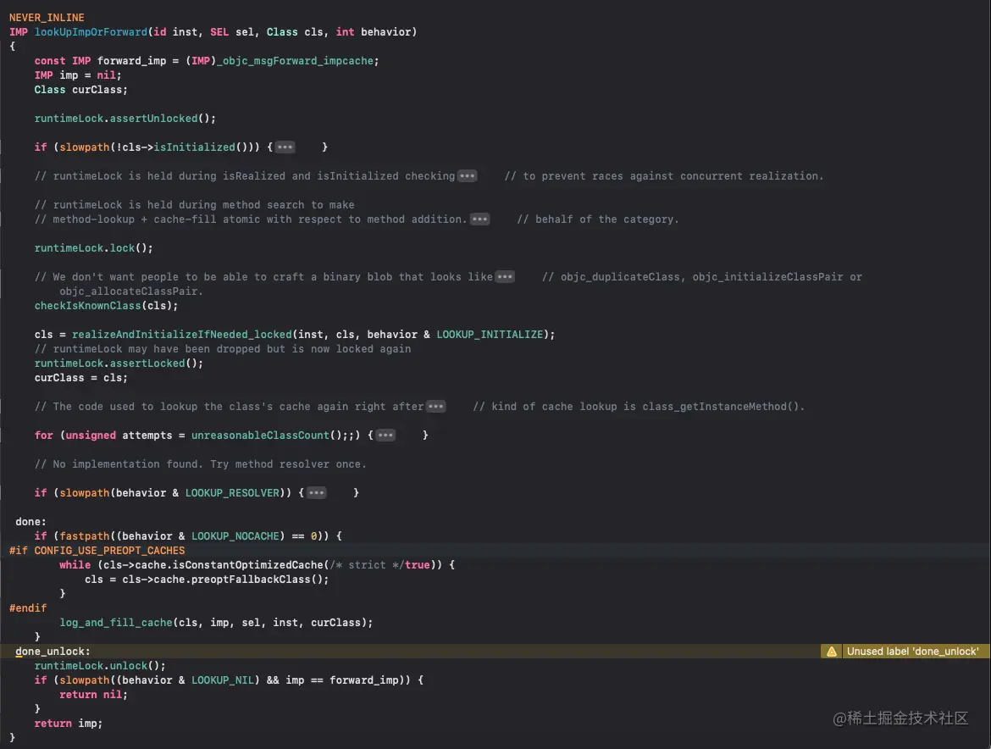
Task: Click 'Class curClass;' declaration
Action: click(81, 90)
